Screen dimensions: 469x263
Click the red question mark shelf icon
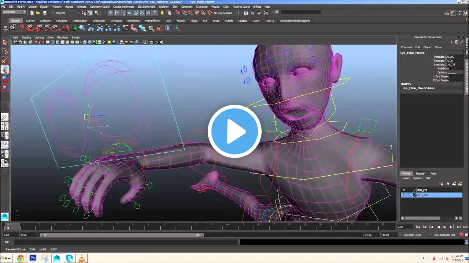tap(22, 28)
